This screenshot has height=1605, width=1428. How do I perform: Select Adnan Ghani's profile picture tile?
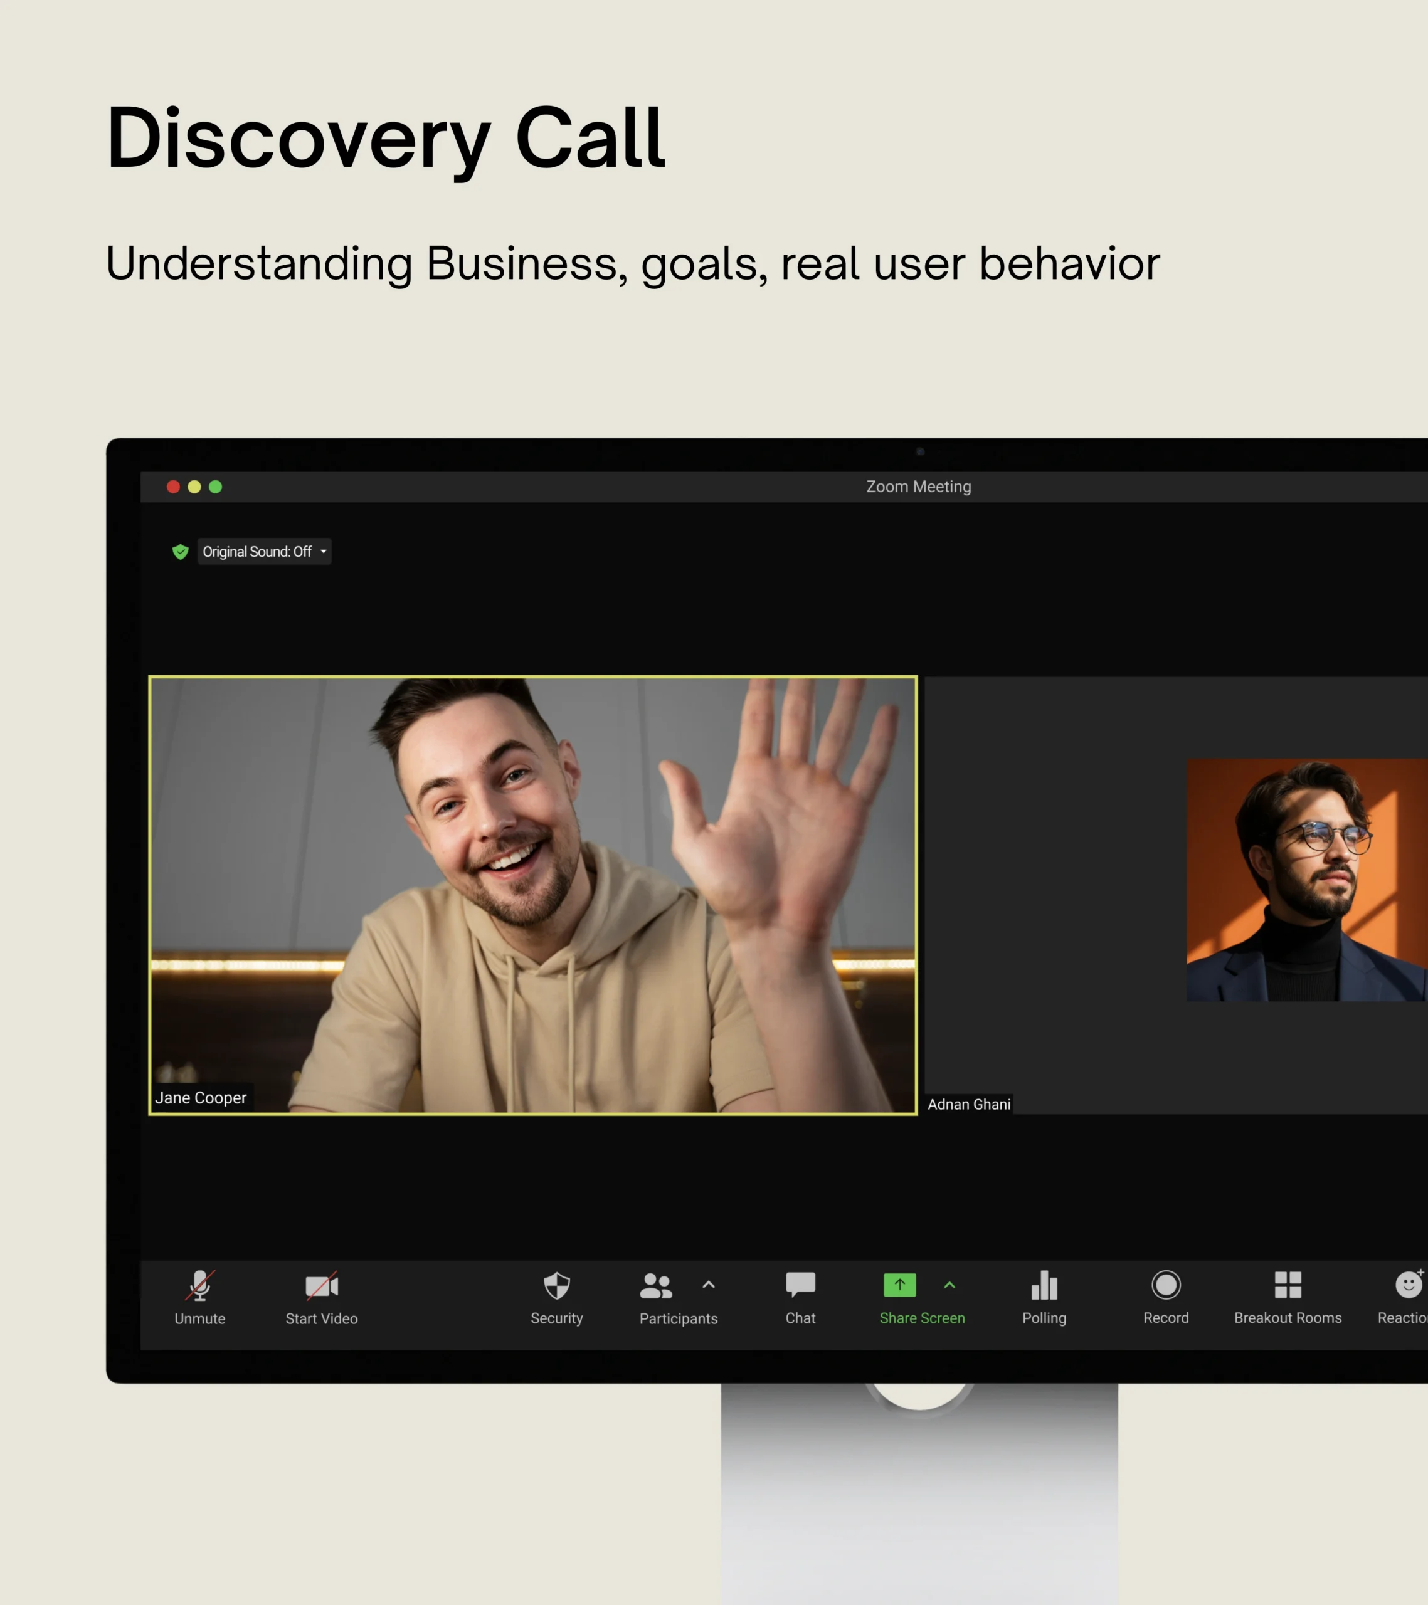pos(1306,880)
